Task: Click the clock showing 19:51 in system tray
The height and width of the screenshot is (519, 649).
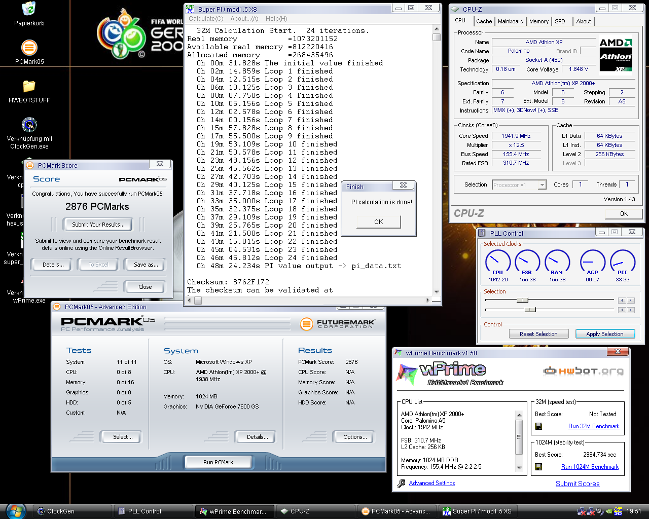Action: click(633, 511)
